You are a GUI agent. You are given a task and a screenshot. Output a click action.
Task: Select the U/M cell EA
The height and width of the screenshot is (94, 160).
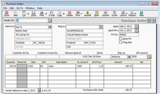point(44,66)
